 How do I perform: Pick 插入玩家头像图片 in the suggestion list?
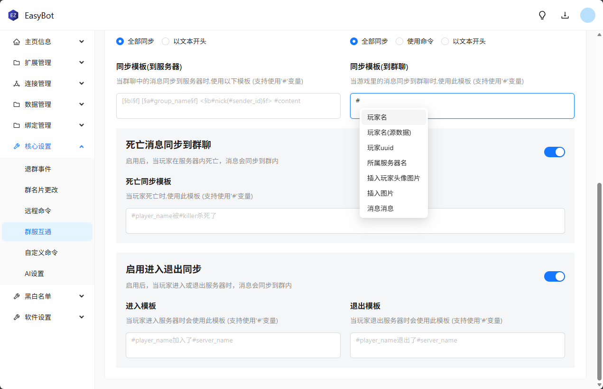click(393, 178)
